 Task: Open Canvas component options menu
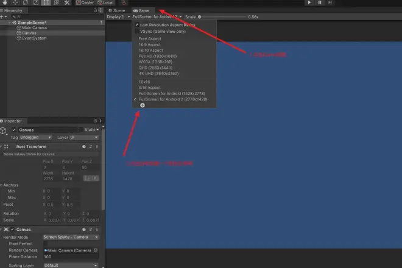tap(97, 229)
